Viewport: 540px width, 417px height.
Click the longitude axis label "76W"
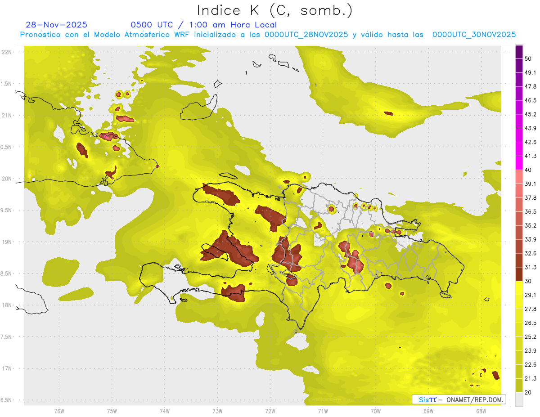[x=59, y=411]
